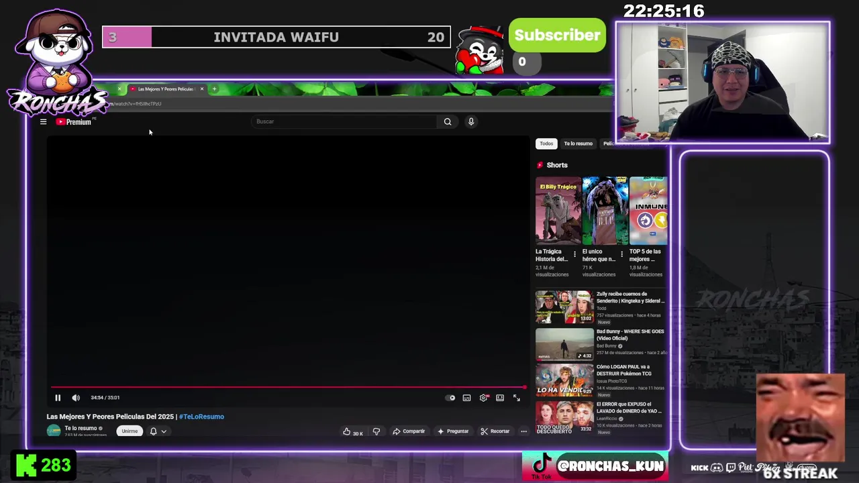
Task: Open the Zully recibe cuernos video thumbnail
Action: pos(564,307)
